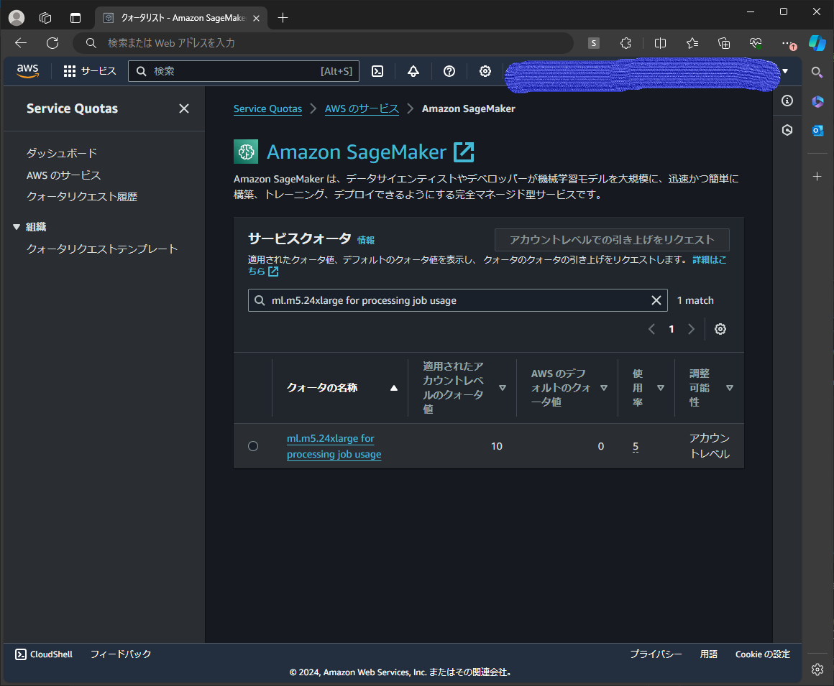Focus the quota filter search field
The width and height of the screenshot is (834, 686).
[x=457, y=301]
